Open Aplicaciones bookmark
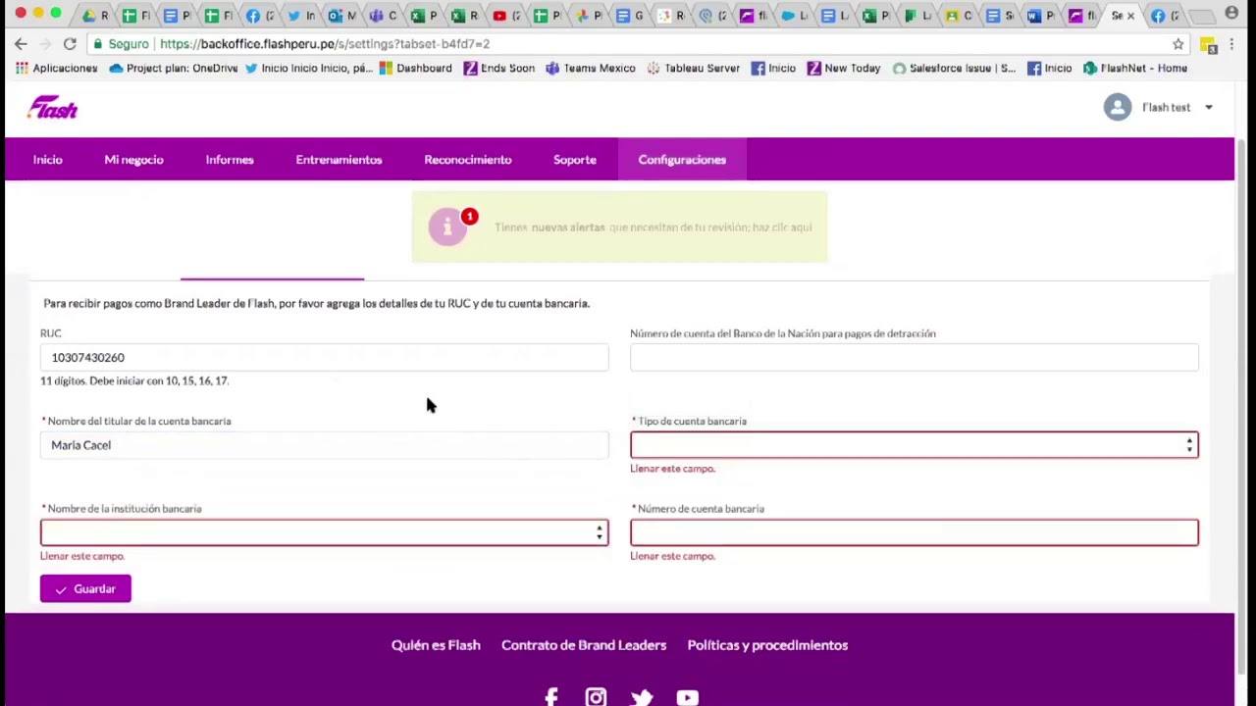Viewport: 1256px width, 706px height. [56, 69]
